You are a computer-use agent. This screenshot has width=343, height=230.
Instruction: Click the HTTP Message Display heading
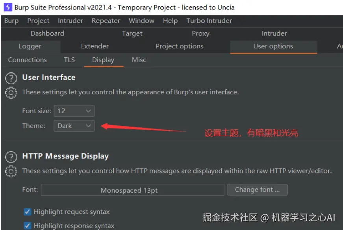click(65, 156)
